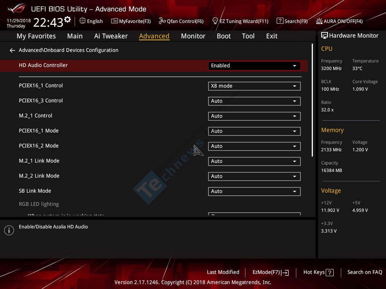The height and width of the screenshot is (289, 386).
Task: Open the PCIEX16_1 Control dropdown
Action: 254,86
